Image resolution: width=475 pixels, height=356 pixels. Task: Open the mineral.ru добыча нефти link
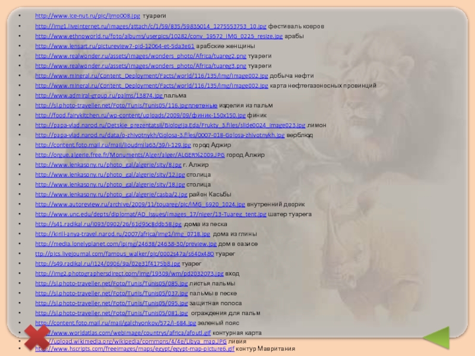(x=151, y=76)
